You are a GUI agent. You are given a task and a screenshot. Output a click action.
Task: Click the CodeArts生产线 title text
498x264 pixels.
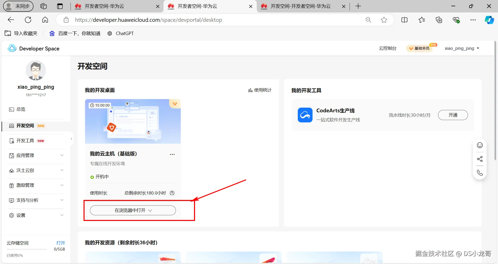pos(335,110)
